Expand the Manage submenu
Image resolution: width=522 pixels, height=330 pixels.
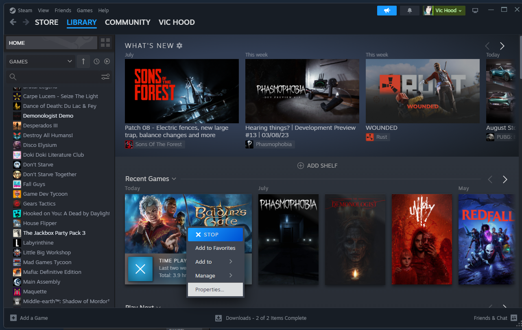[215, 275]
